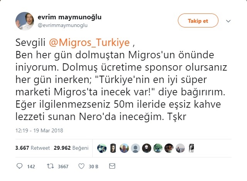Click the reply speech bubble icon
The image size is (247, 181).
point(20,166)
